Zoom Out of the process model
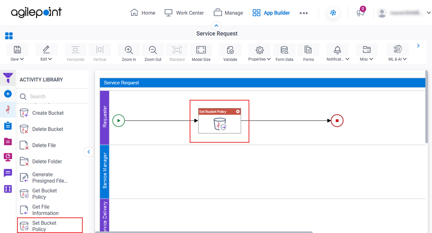The image size is (432, 233). tap(153, 50)
